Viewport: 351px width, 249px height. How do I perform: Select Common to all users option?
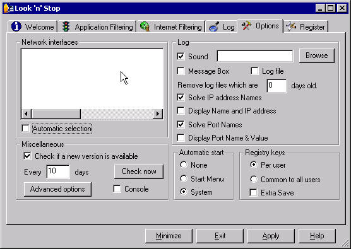pos(254,179)
